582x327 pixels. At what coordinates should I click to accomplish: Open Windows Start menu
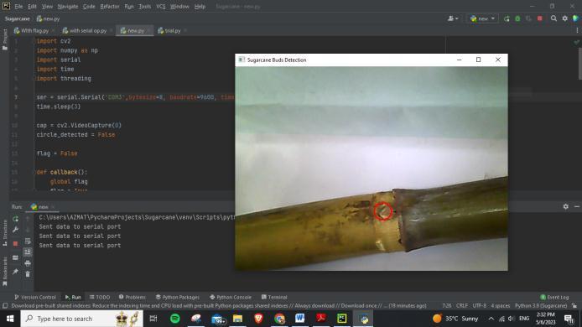pyautogui.click(x=10, y=319)
